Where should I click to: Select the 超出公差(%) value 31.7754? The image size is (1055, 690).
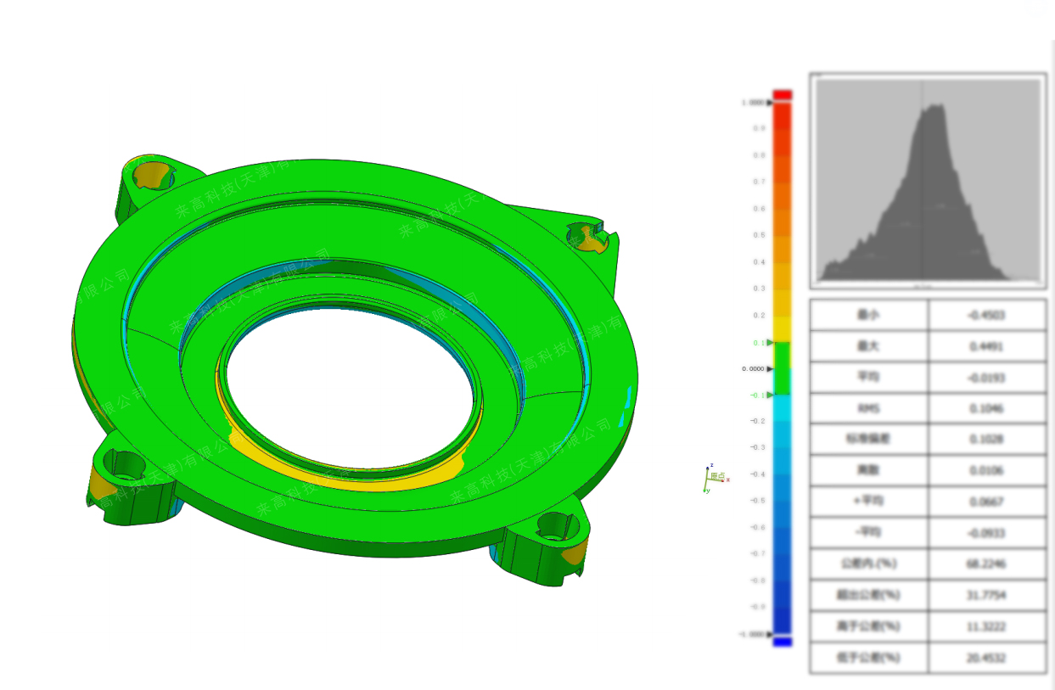click(987, 595)
